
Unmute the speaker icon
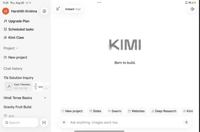click(192, 9)
